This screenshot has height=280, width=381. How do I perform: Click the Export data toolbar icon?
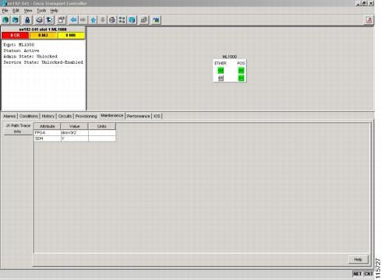coord(49,20)
